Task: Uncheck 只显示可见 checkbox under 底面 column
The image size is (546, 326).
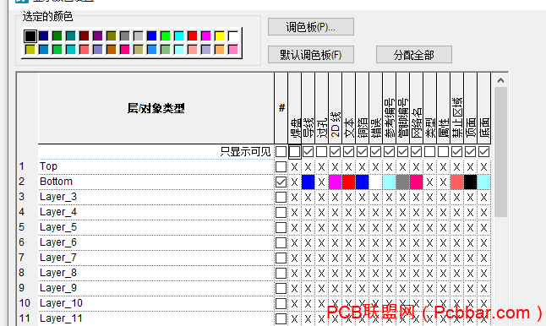Action: [483, 152]
